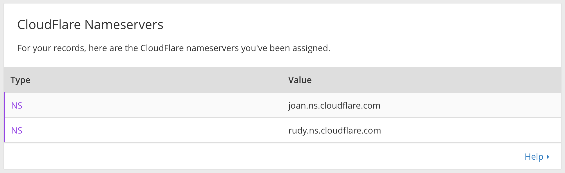565x173 pixels.
Task: Click the assigned nameservers description sentence
Action: click(x=174, y=48)
